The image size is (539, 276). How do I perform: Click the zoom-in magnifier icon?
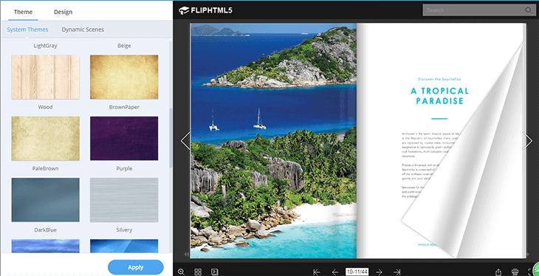[181, 272]
